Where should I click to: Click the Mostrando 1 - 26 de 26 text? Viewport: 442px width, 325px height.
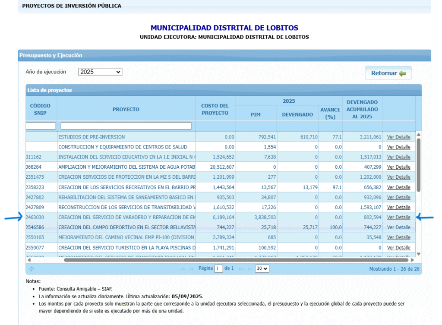coord(395,269)
